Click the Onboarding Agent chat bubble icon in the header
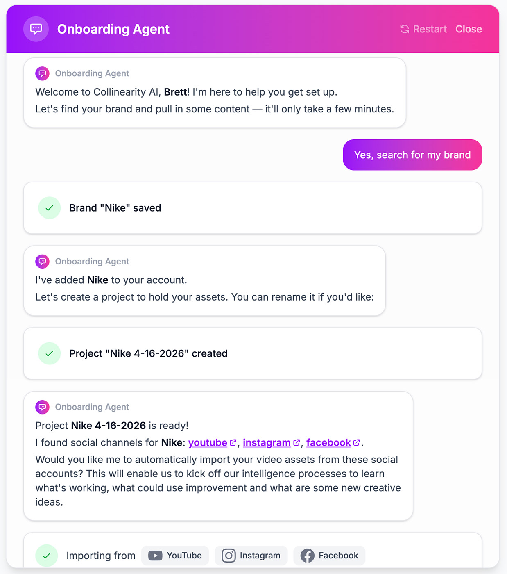The image size is (507, 574). click(x=36, y=29)
